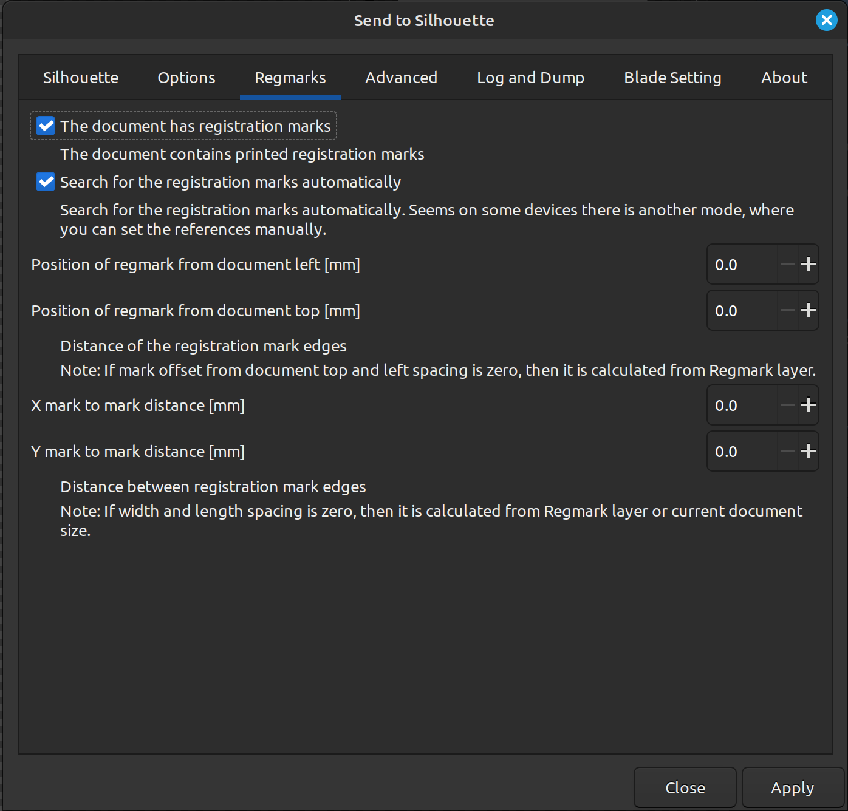Switch to the Silhouette tab
Viewport: 848px width, 811px height.
(x=81, y=78)
